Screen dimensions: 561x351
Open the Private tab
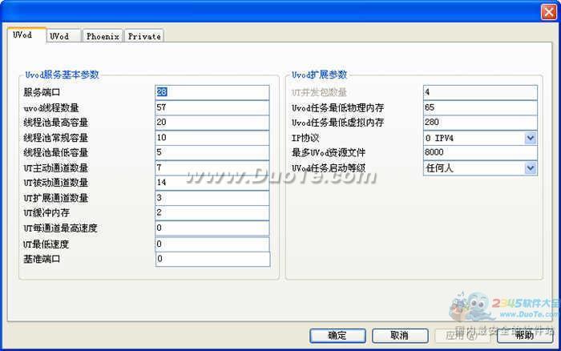coord(144,36)
